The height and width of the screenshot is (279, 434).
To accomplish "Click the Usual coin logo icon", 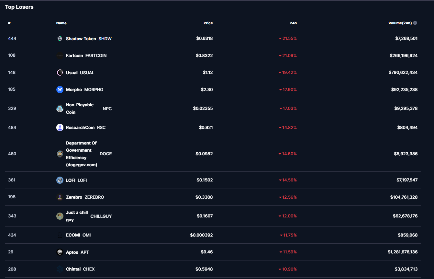I will (x=60, y=73).
